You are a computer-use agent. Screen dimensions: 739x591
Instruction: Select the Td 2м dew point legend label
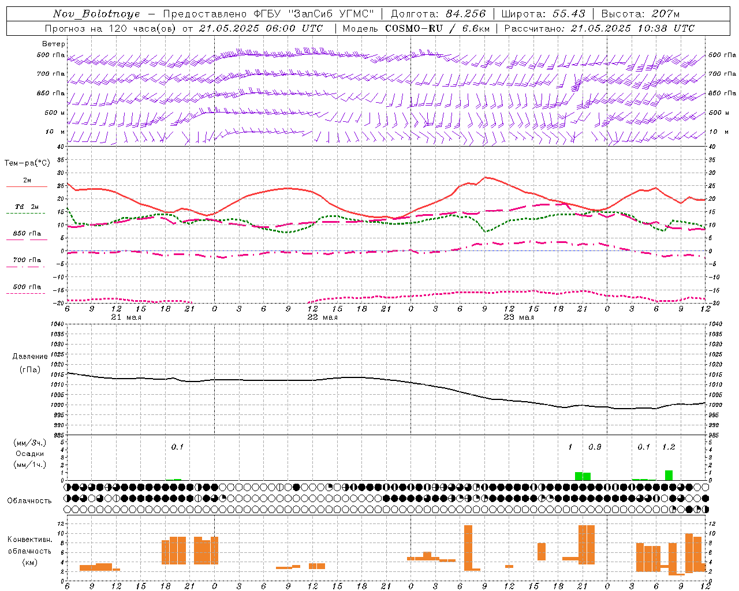pos(27,207)
